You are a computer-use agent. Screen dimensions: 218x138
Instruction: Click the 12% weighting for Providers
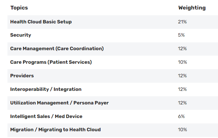182,76
